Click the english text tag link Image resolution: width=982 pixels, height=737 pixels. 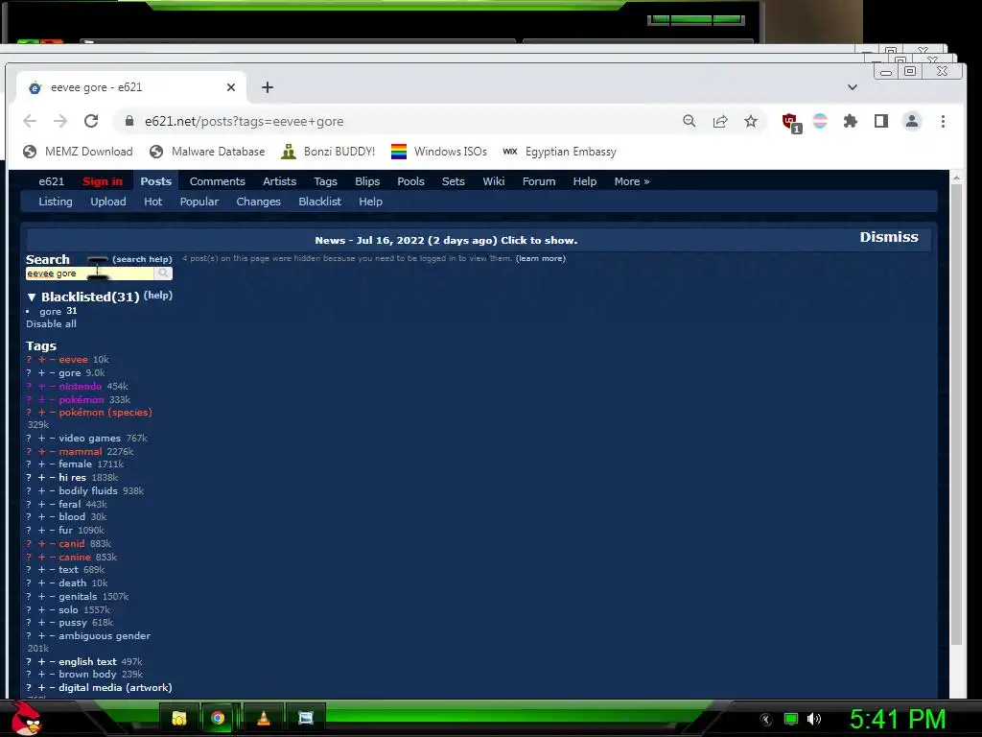click(87, 662)
